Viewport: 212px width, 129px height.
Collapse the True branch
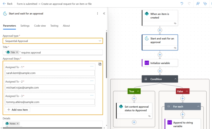pyautogui.click(x=138, y=91)
